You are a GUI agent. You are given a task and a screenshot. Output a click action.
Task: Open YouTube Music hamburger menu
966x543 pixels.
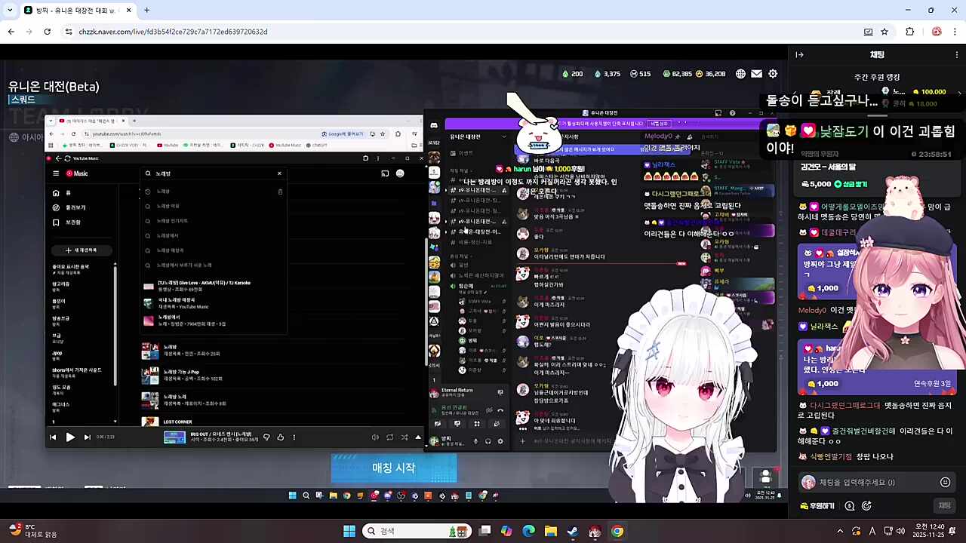click(56, 173)
